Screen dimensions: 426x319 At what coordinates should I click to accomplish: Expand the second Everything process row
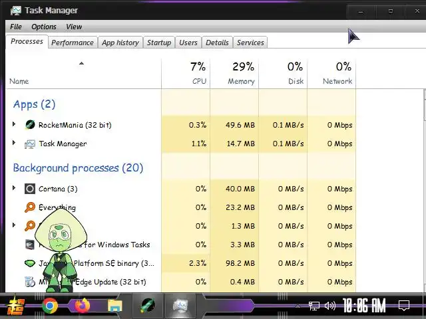click(x=14, y=225)
